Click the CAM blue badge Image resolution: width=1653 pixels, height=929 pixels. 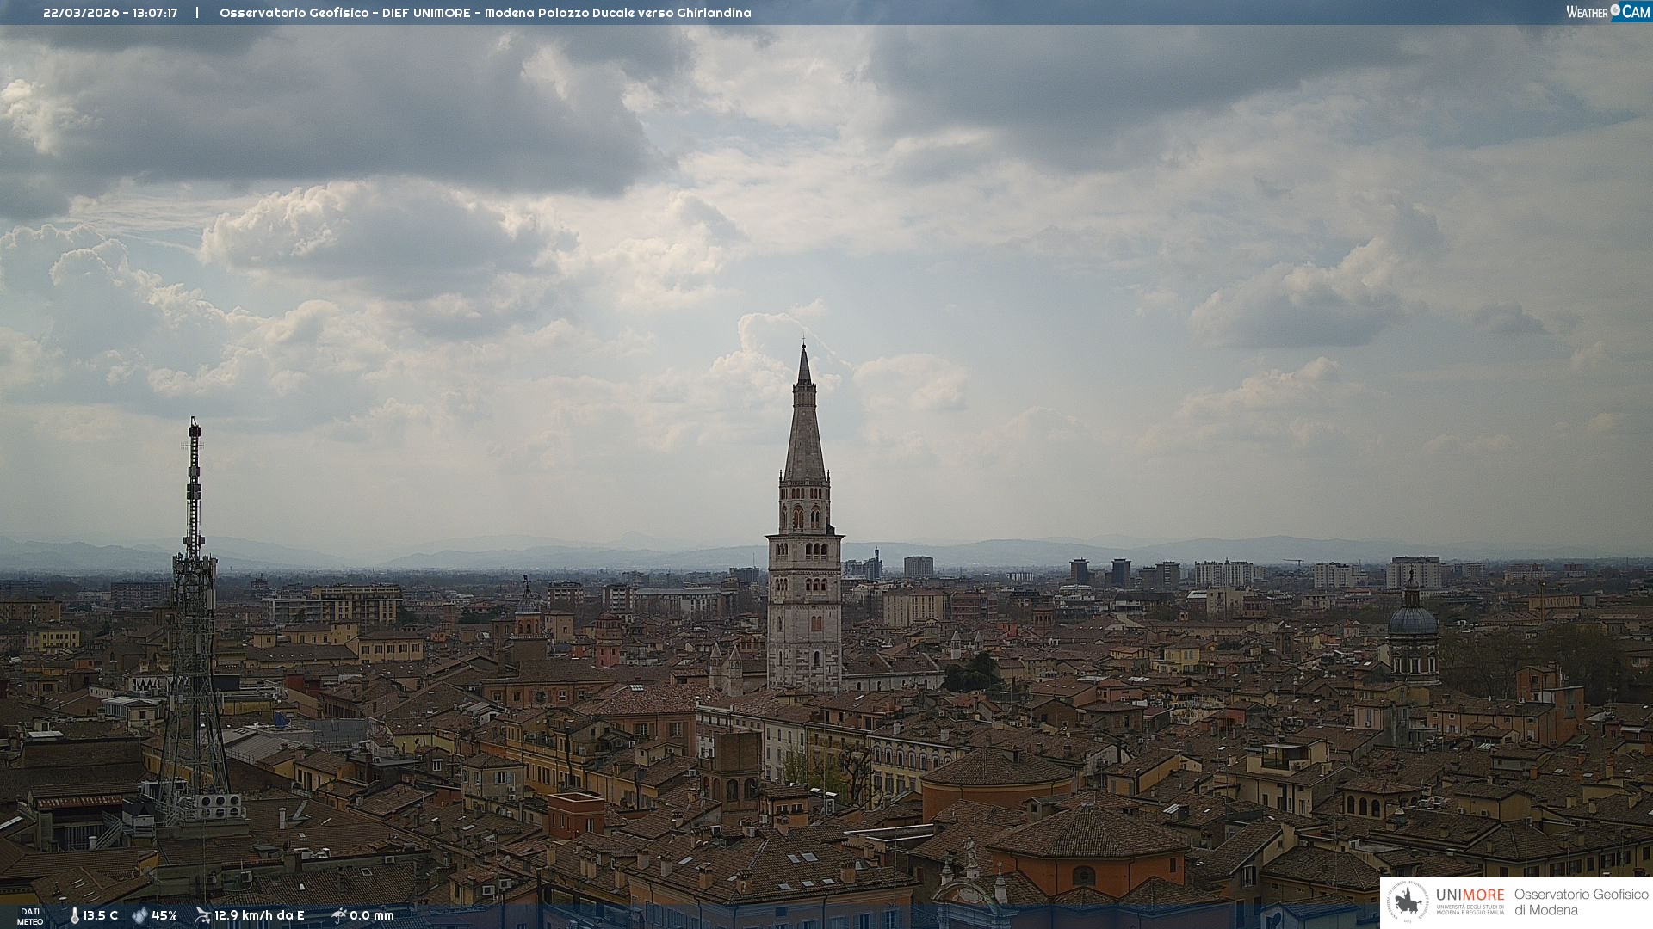(1636, 12)
